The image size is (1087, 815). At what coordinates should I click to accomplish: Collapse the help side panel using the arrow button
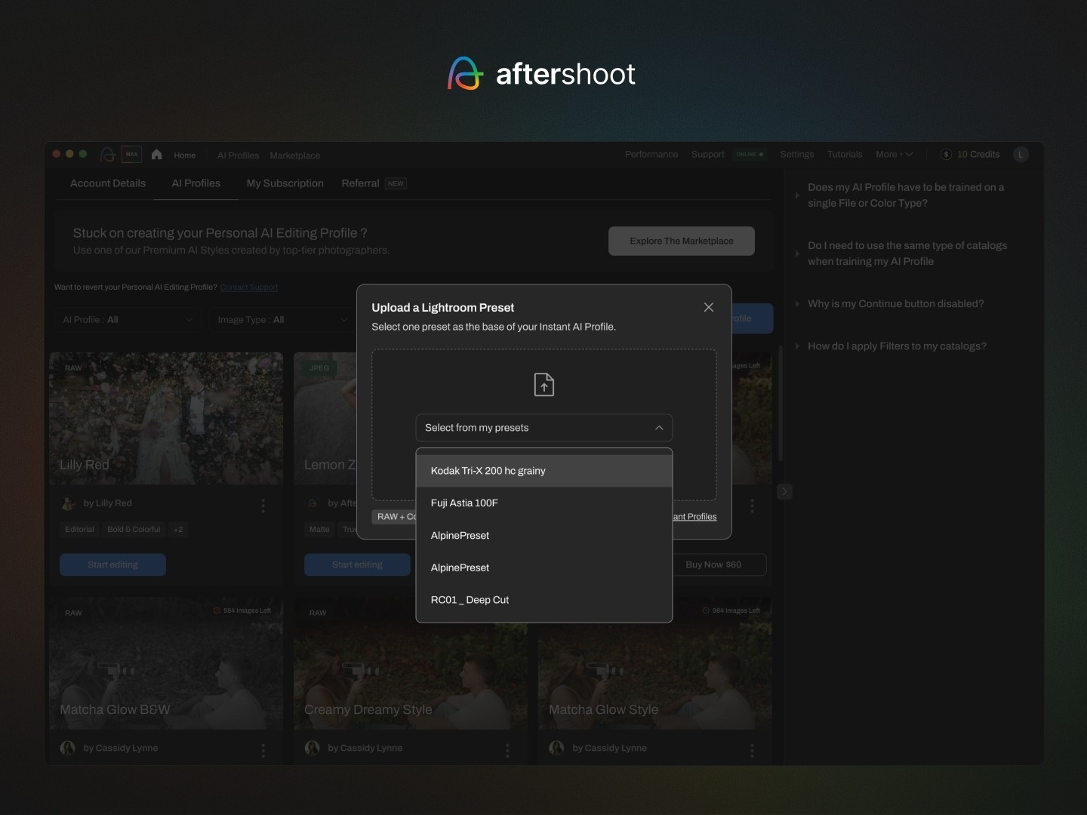tap(784, 492)
